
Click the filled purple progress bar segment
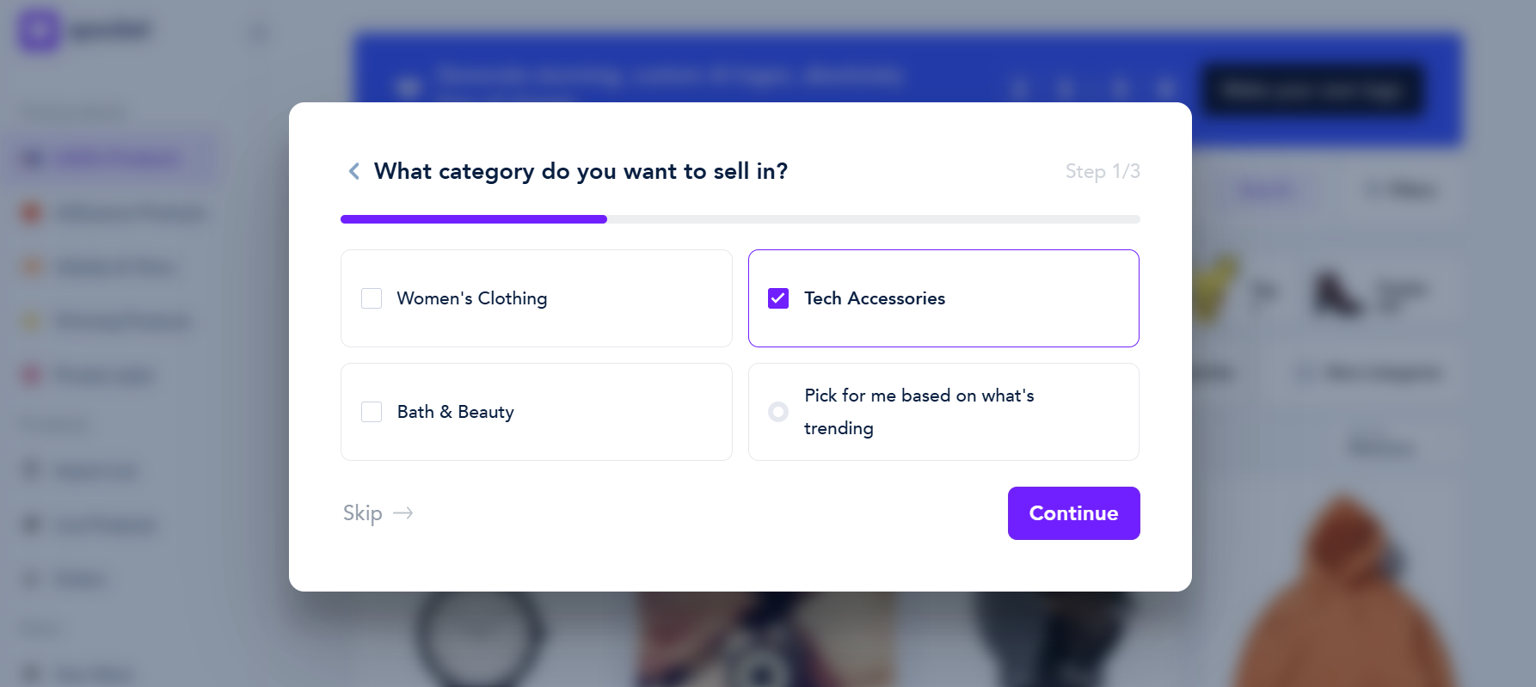coord(473,219)
